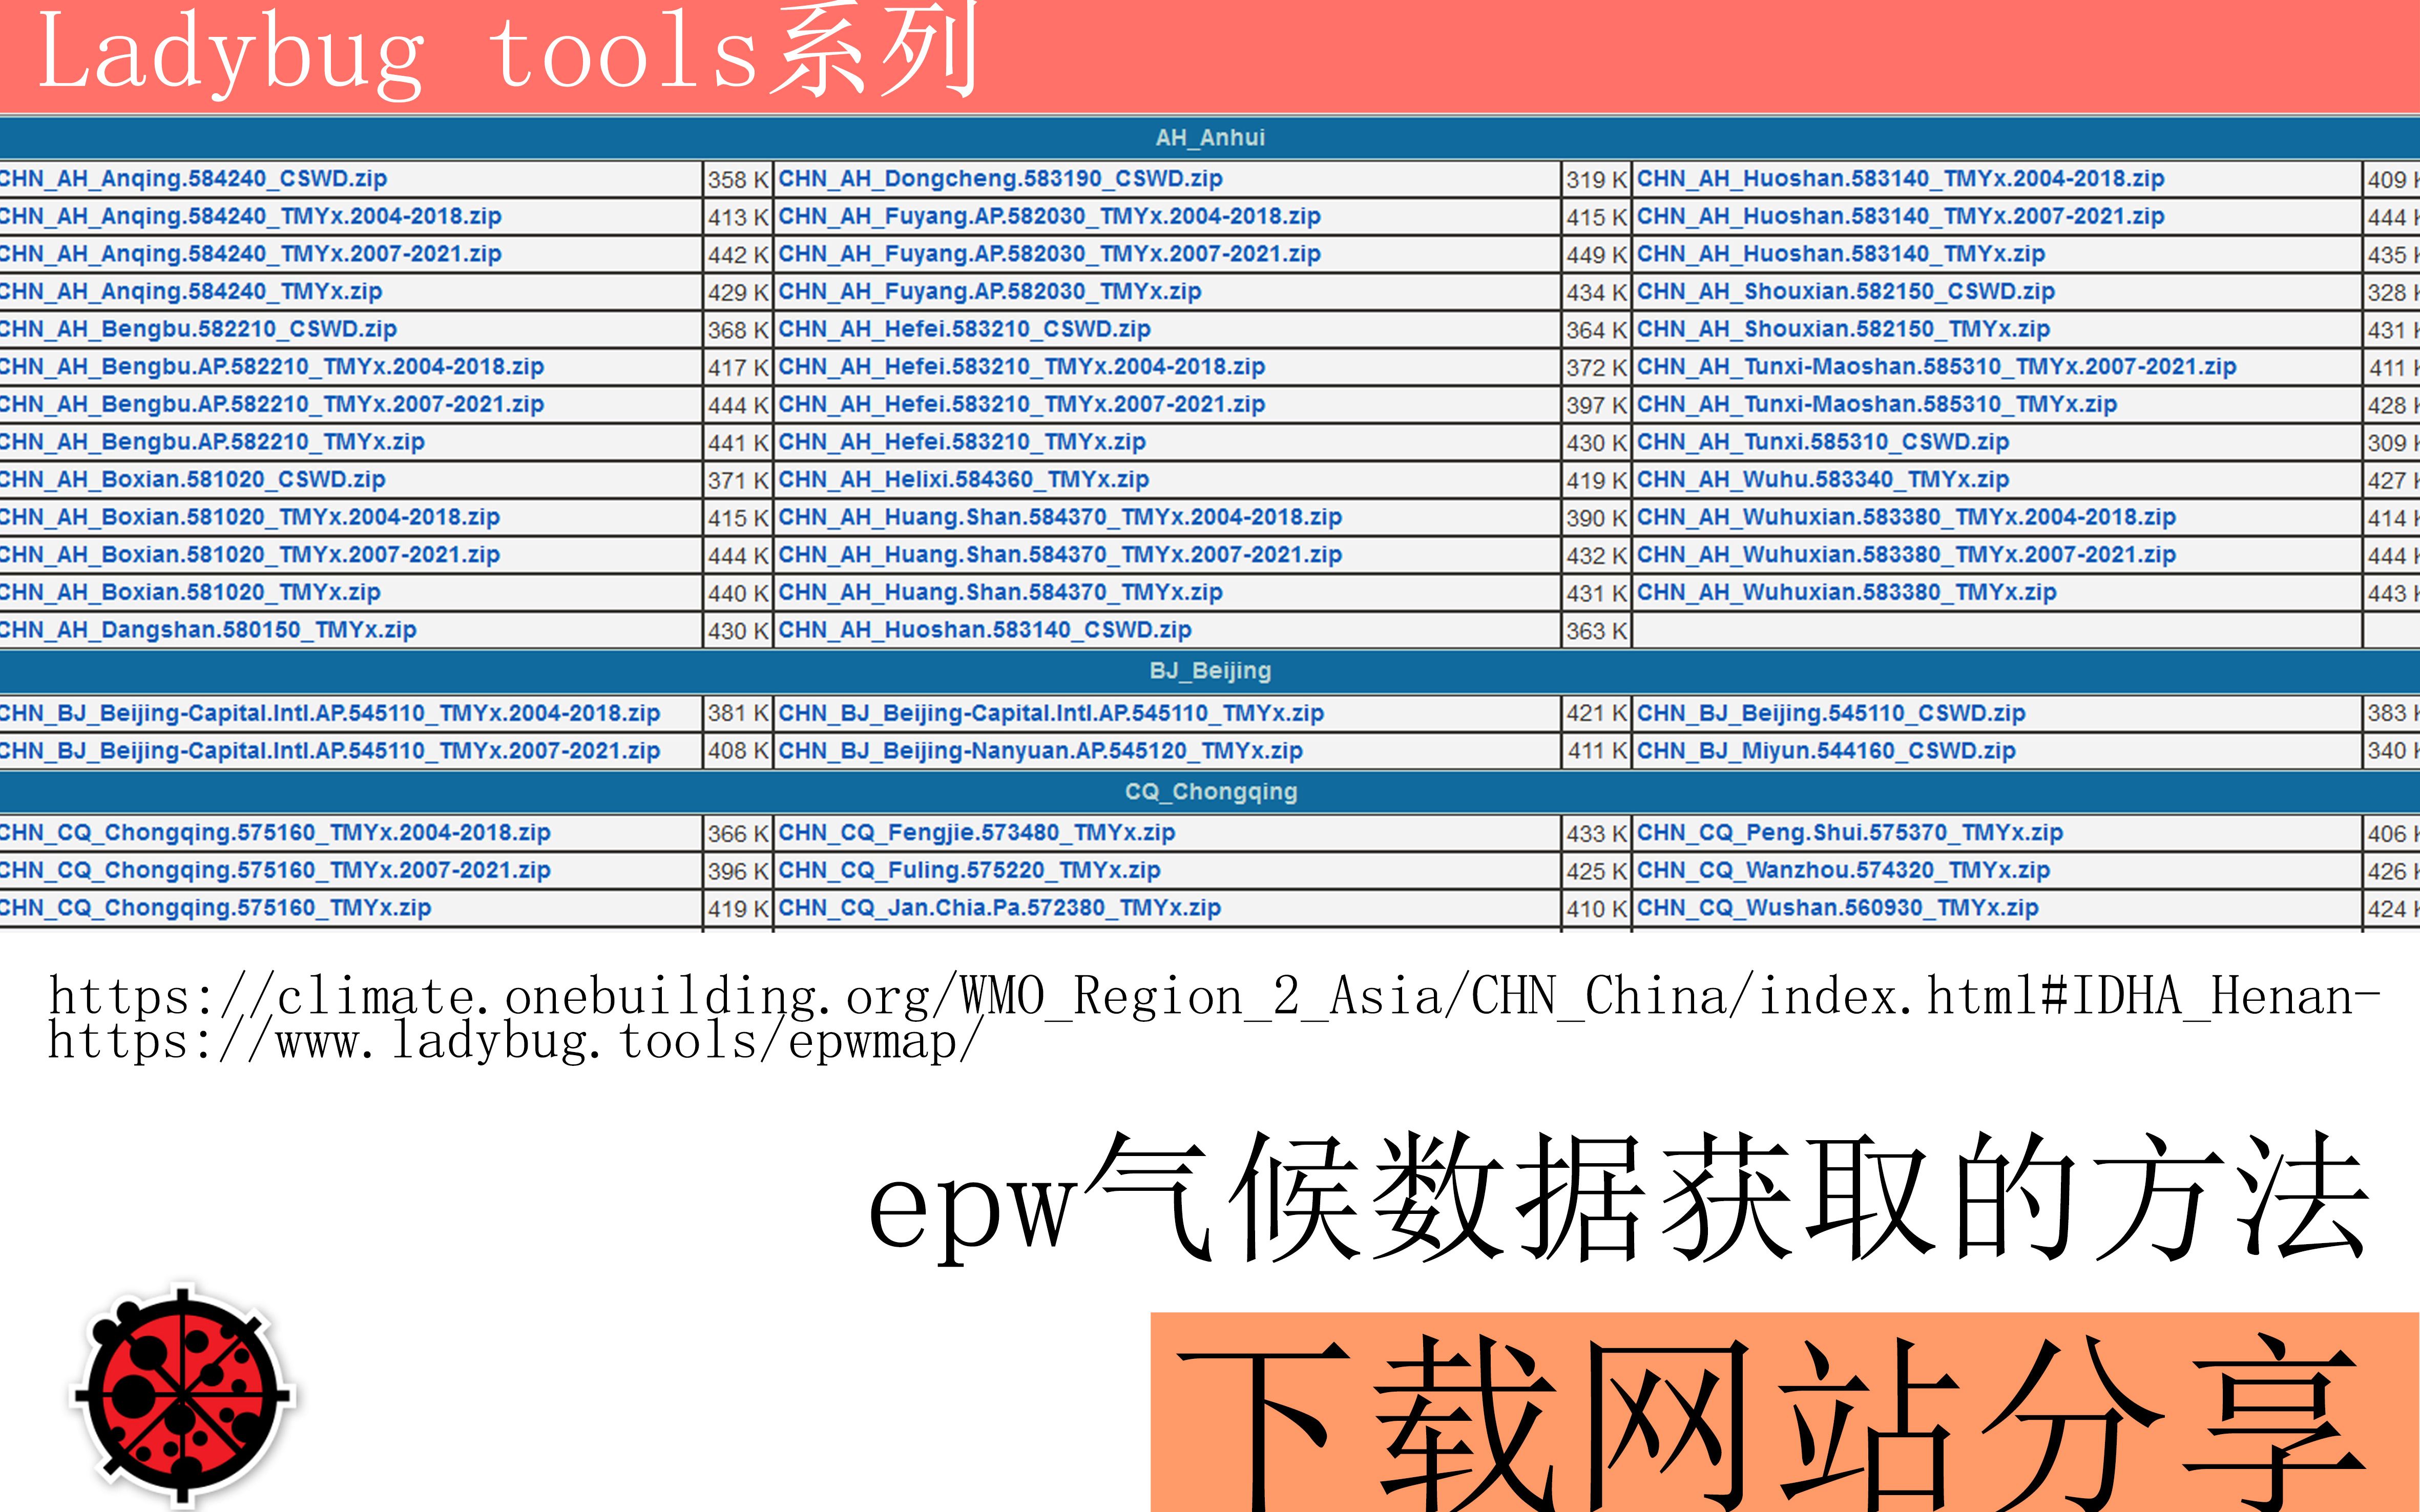Download CHN_AH_Hefei.583210_TMYx.2004-2018.zip
Viewport: 2420px width, 1512px height.
click(1022, 367)
